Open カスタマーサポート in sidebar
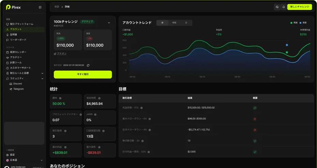The width and height of the screenshot is (317, 168). tap(24, 68)
